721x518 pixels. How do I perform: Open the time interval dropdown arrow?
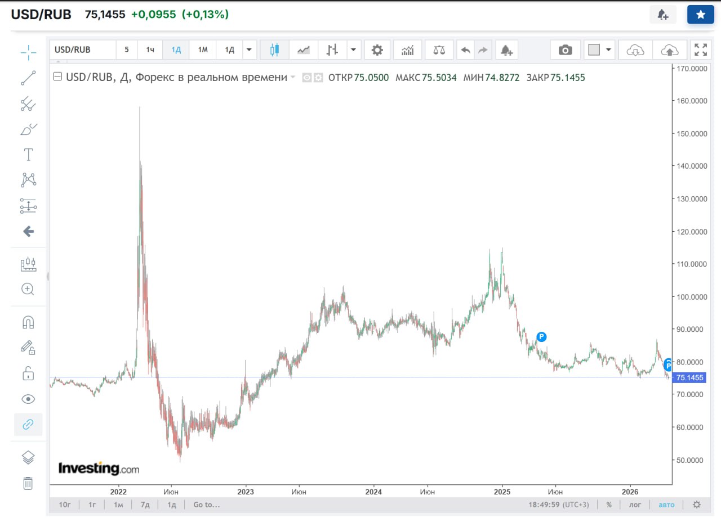pyautogui.click(x=249, y=50)
